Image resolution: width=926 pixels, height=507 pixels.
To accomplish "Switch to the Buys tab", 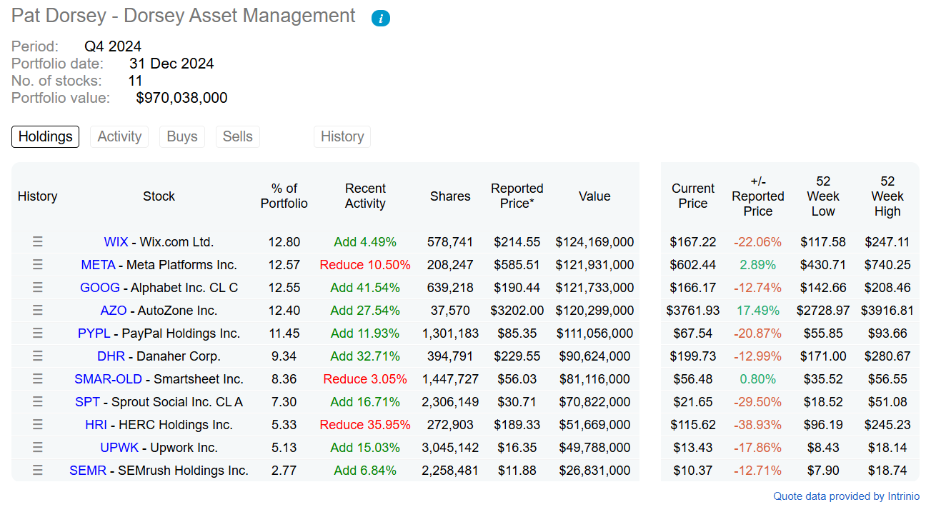I will coord(182,136).
